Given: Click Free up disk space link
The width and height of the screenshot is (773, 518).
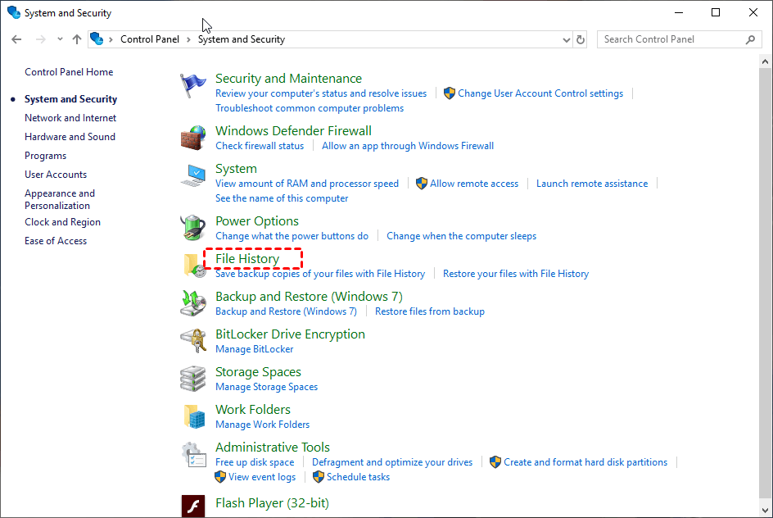Looking at the screenshot, I should pyautogui.click(x=255, y=462).
